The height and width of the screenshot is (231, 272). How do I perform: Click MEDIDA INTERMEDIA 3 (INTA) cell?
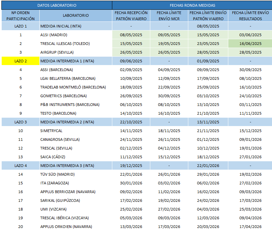(x=76, y=166)
